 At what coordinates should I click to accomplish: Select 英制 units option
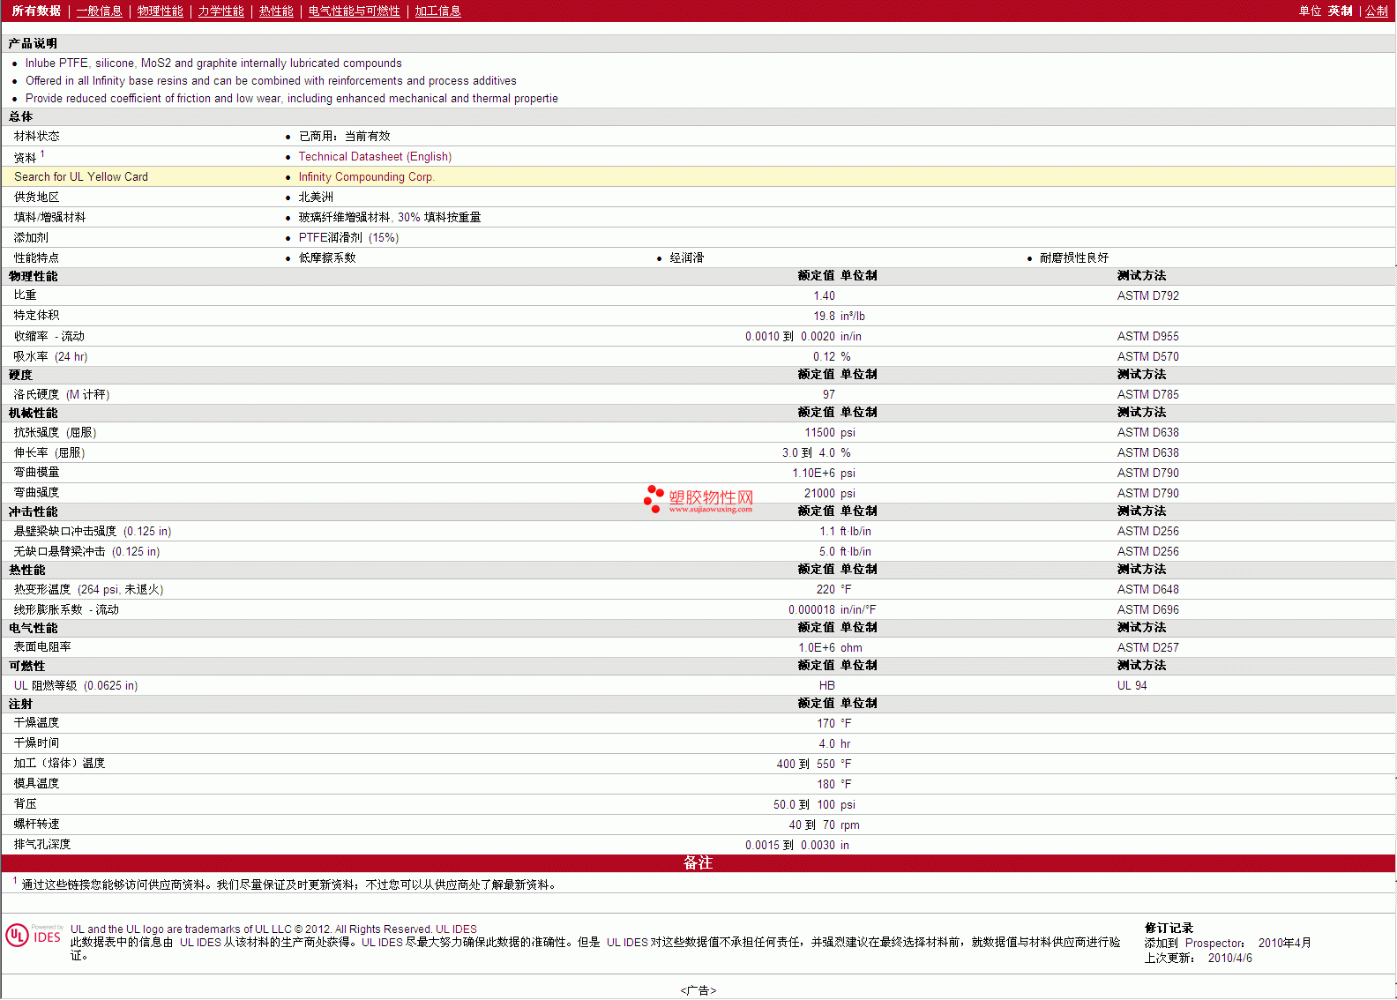tap(1341, 11)
